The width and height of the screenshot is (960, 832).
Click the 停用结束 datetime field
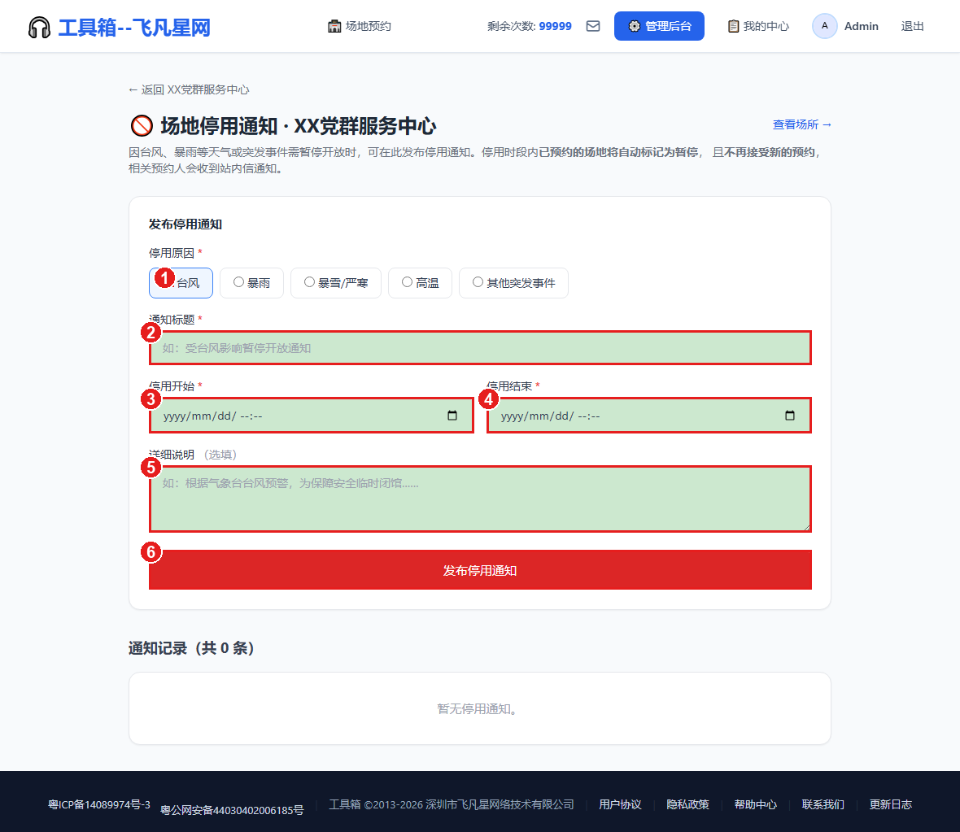(649, 416)
